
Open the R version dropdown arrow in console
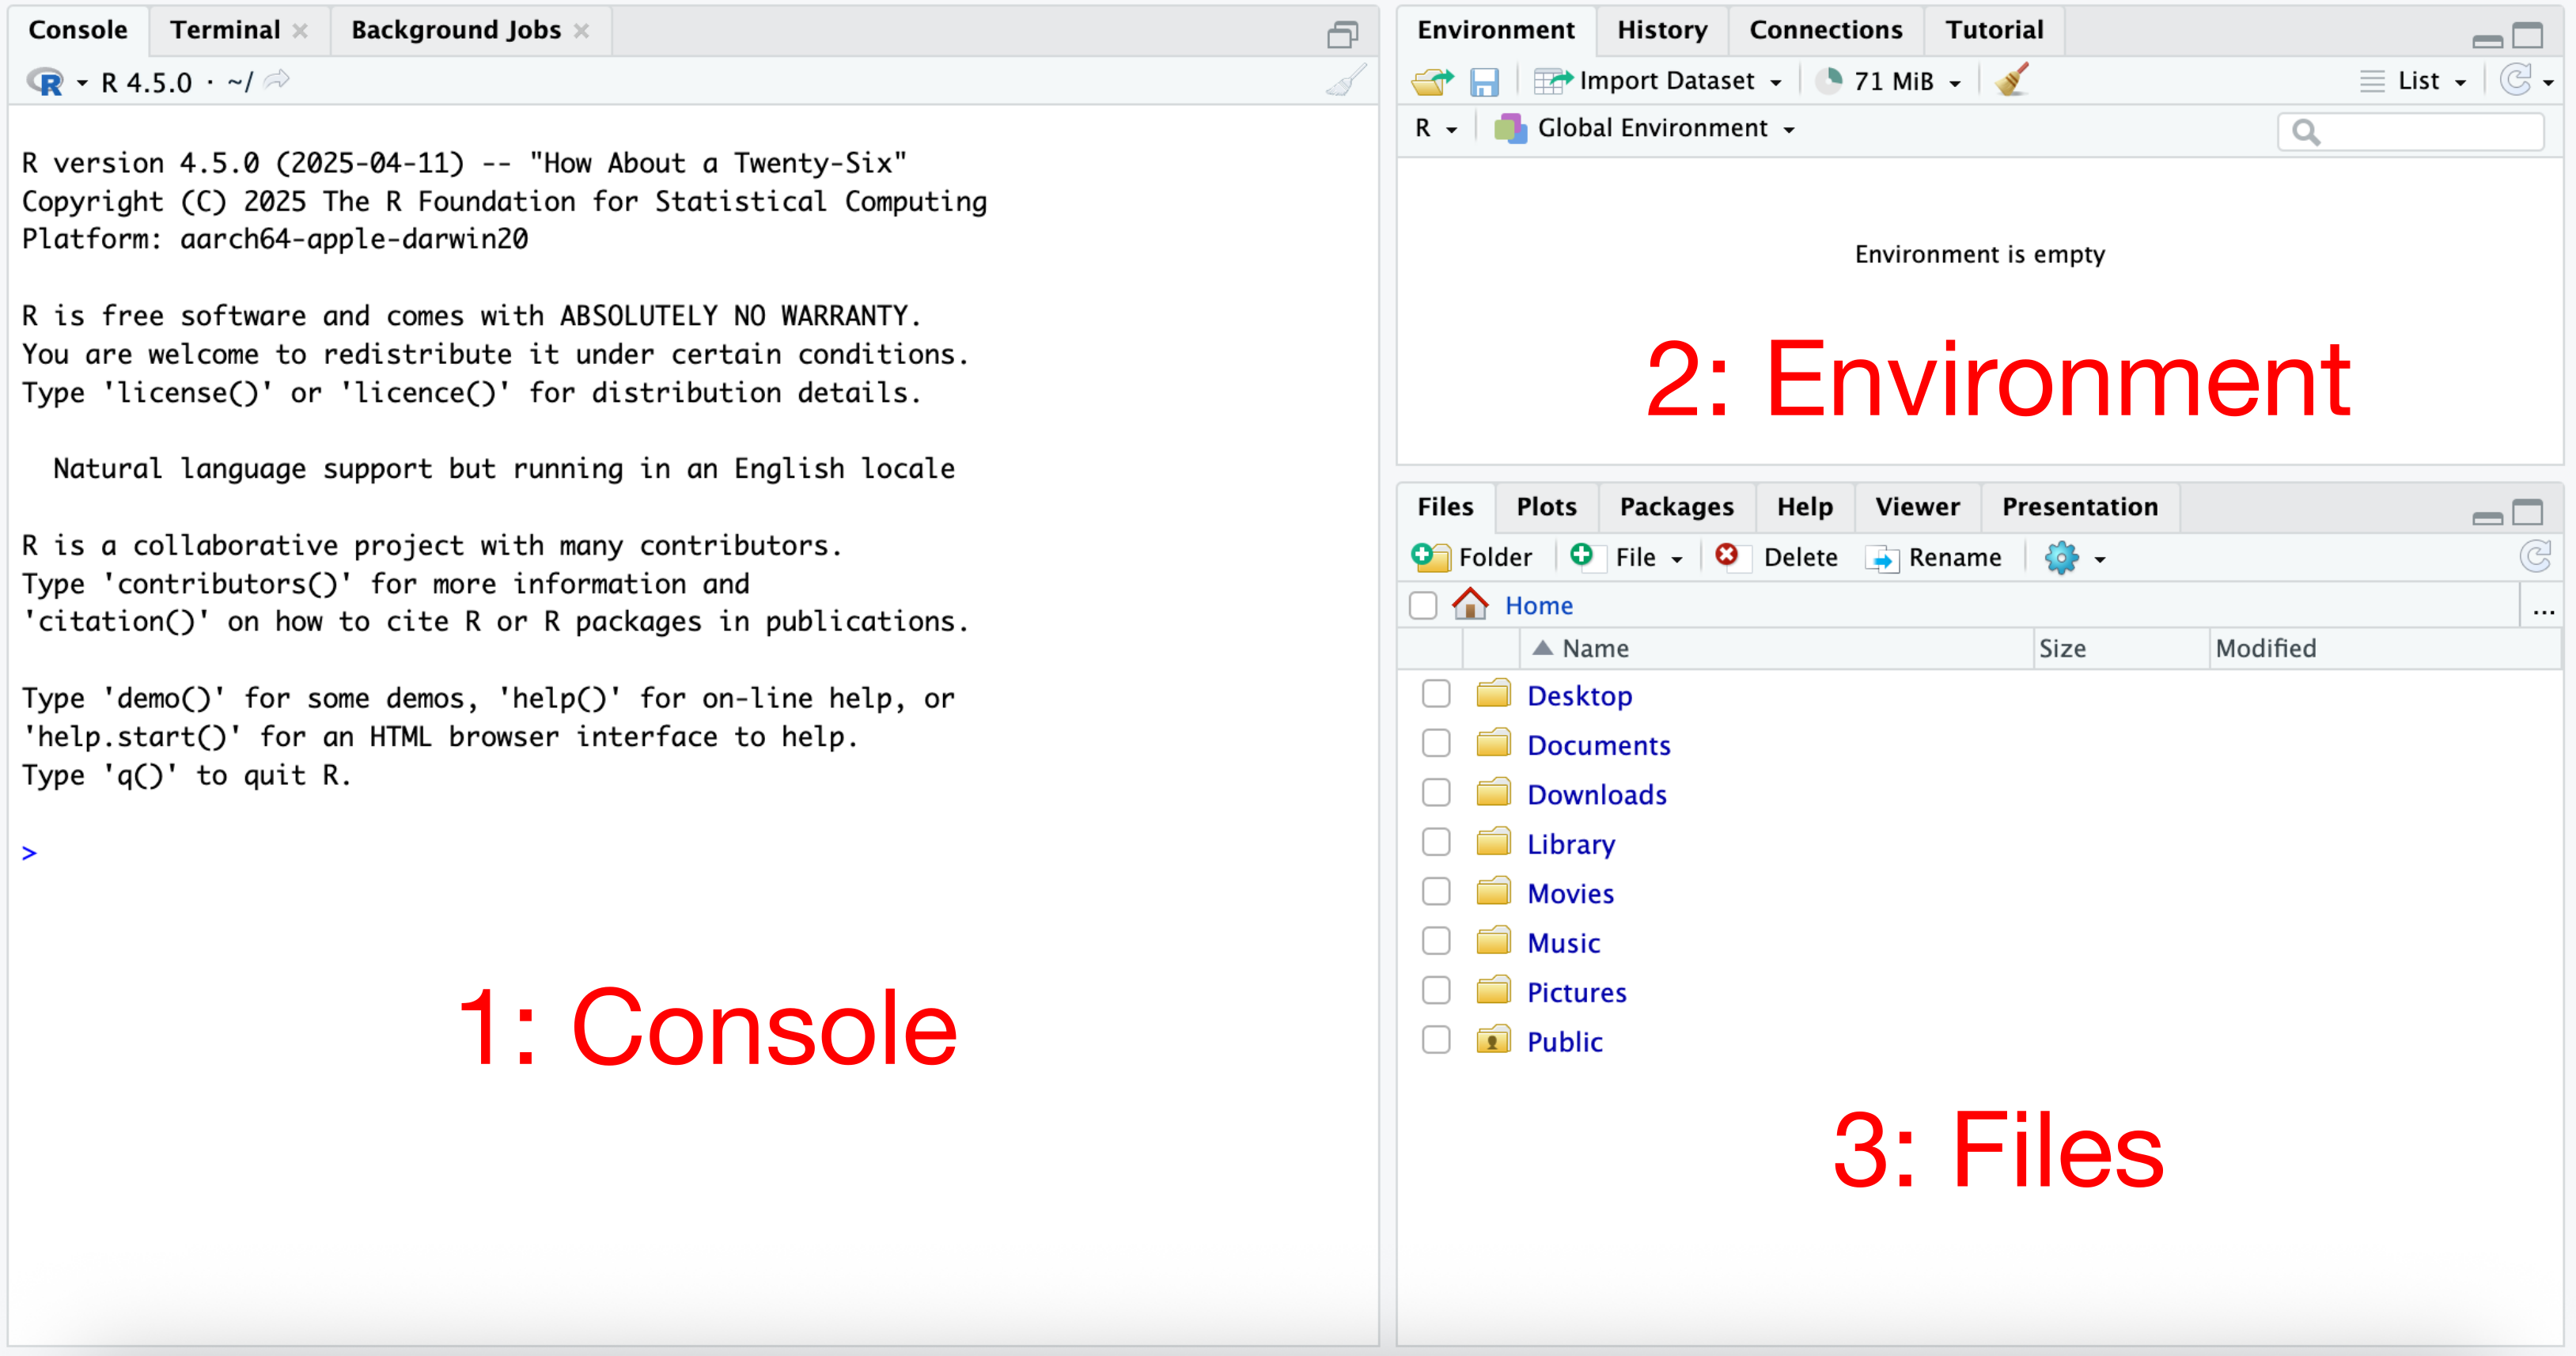82,83
